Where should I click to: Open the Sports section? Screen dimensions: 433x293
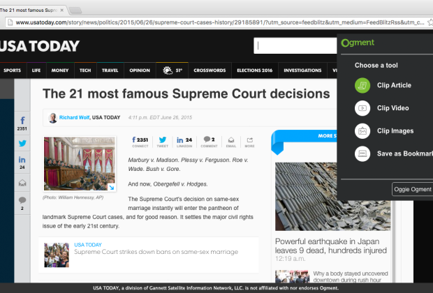point(12,70)
